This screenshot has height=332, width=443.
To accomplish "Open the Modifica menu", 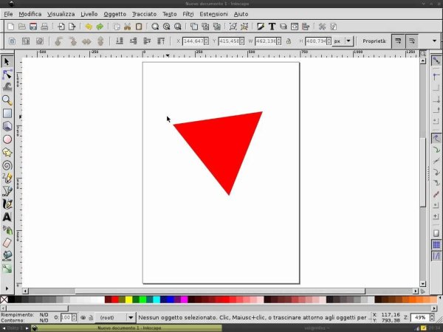I will 30,14.
